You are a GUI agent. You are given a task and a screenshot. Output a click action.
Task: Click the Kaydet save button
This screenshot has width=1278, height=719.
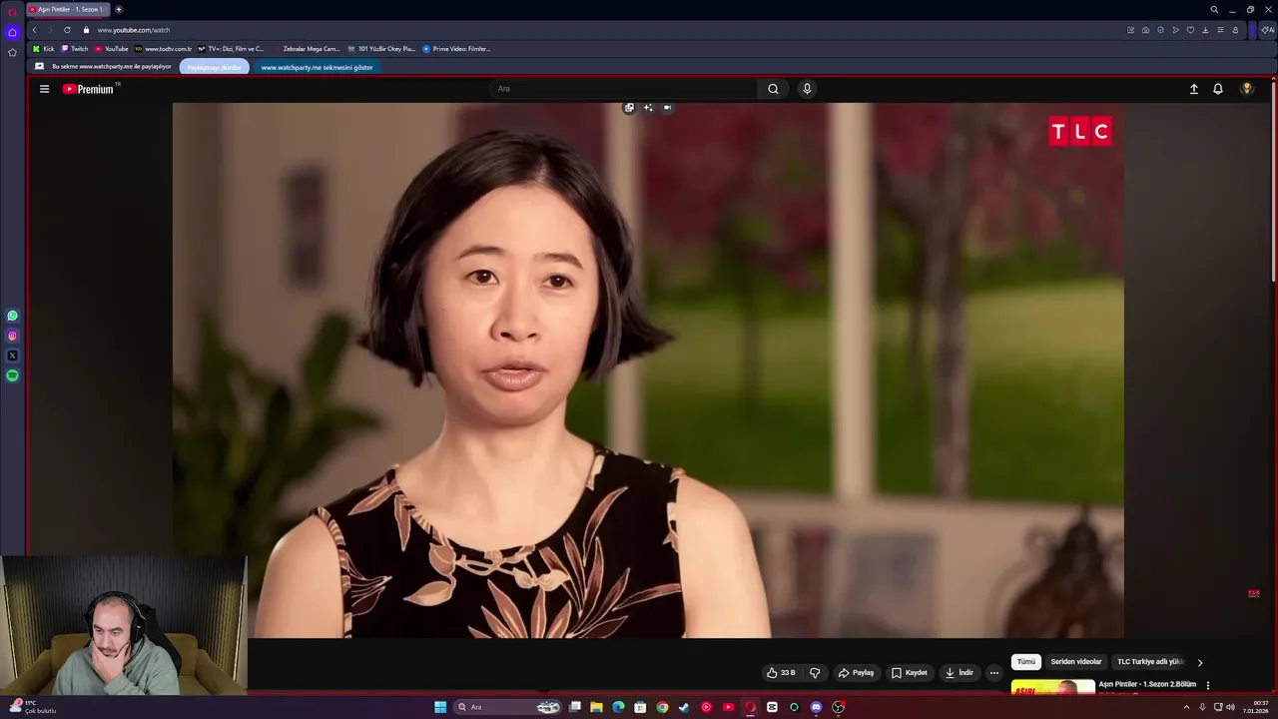click(x=910, y=673)
